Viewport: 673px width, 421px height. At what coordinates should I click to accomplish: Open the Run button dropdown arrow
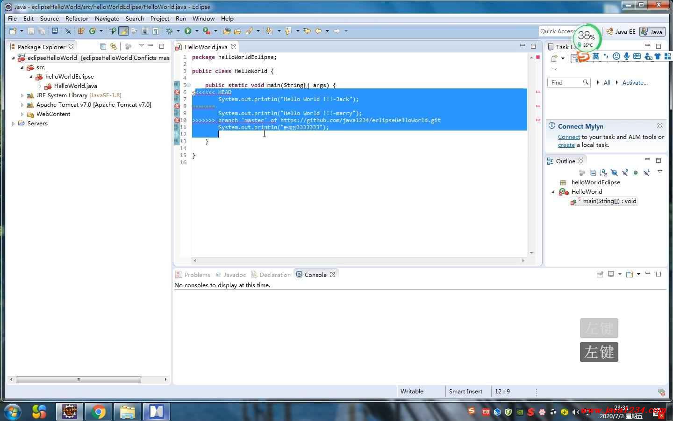197,31
